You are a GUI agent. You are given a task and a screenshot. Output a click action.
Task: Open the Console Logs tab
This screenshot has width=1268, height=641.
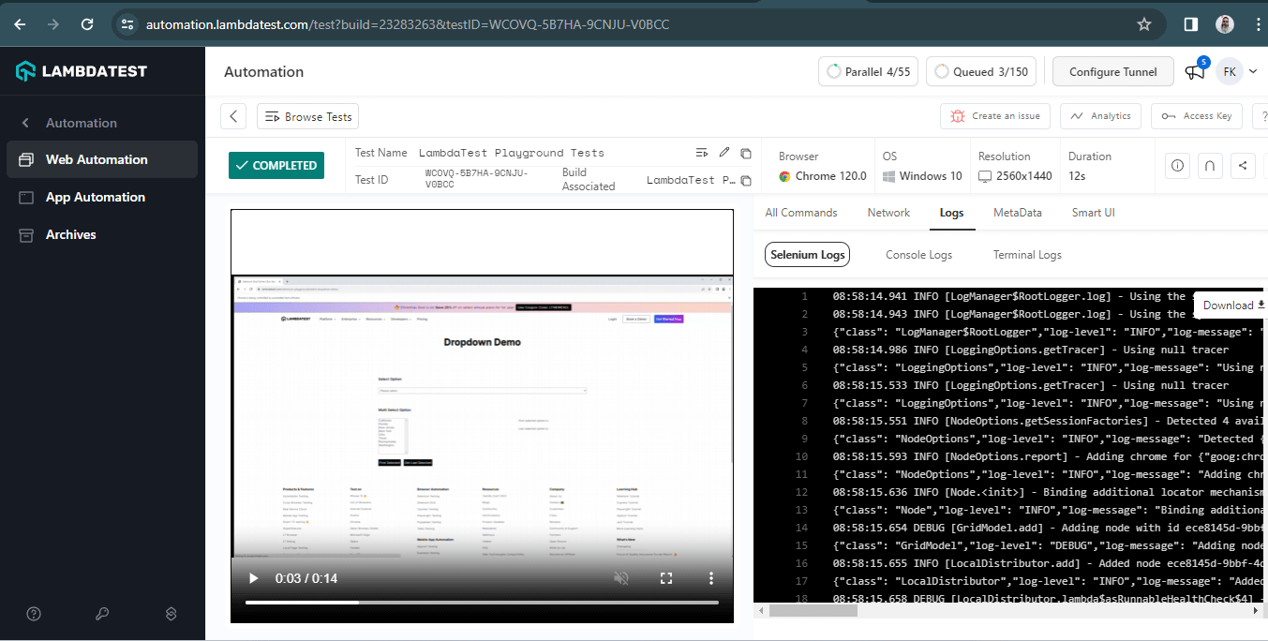[918, 254]
